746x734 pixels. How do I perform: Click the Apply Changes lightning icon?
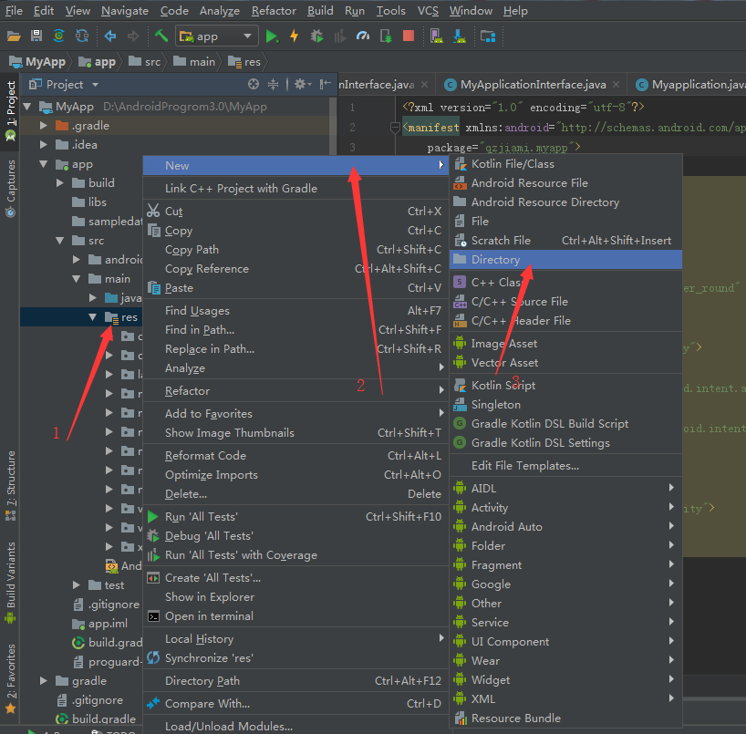(x=294, y=36)
